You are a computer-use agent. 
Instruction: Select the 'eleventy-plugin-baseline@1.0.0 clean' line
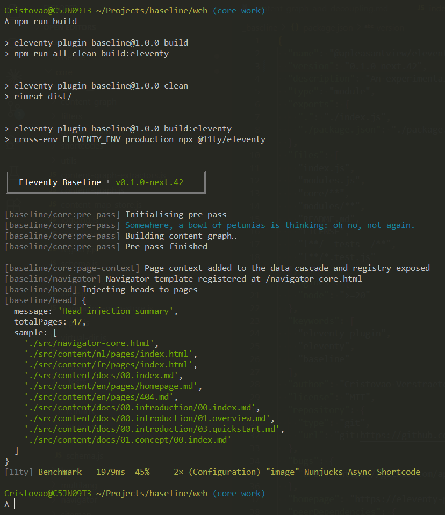(x=101, y=86)
